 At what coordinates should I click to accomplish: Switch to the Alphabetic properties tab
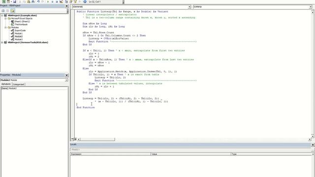6,84
